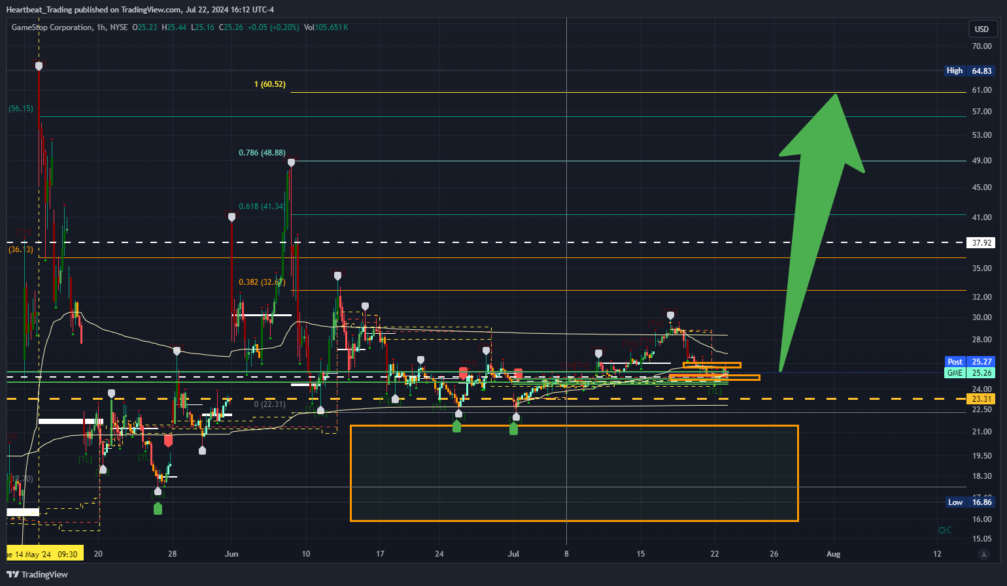Click the 15.05 price axis tick
Viewport: 1007px width, 586px height.
[981, 539]
